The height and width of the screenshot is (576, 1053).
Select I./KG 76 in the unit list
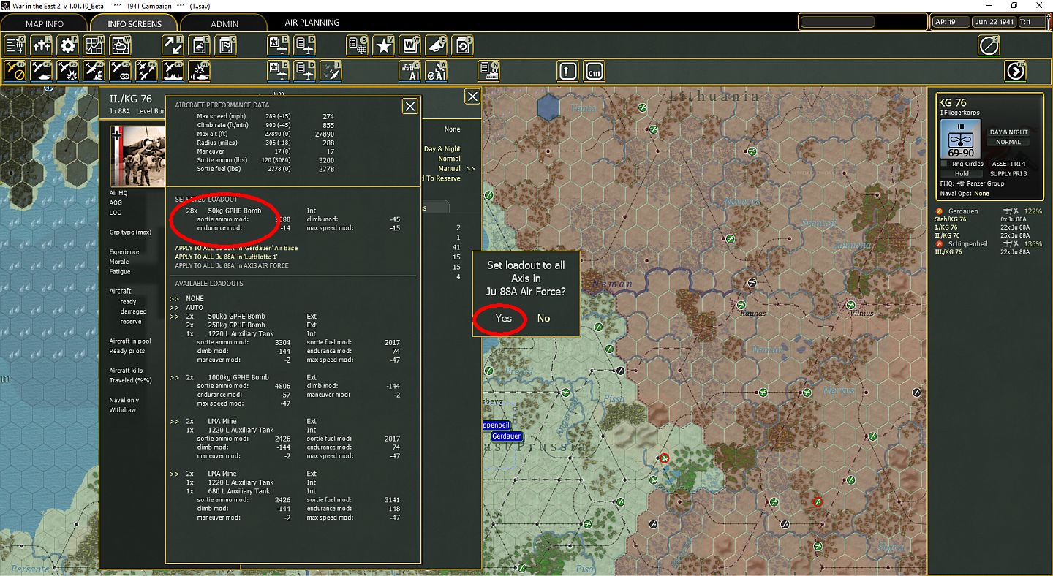[x=946, y=227]
